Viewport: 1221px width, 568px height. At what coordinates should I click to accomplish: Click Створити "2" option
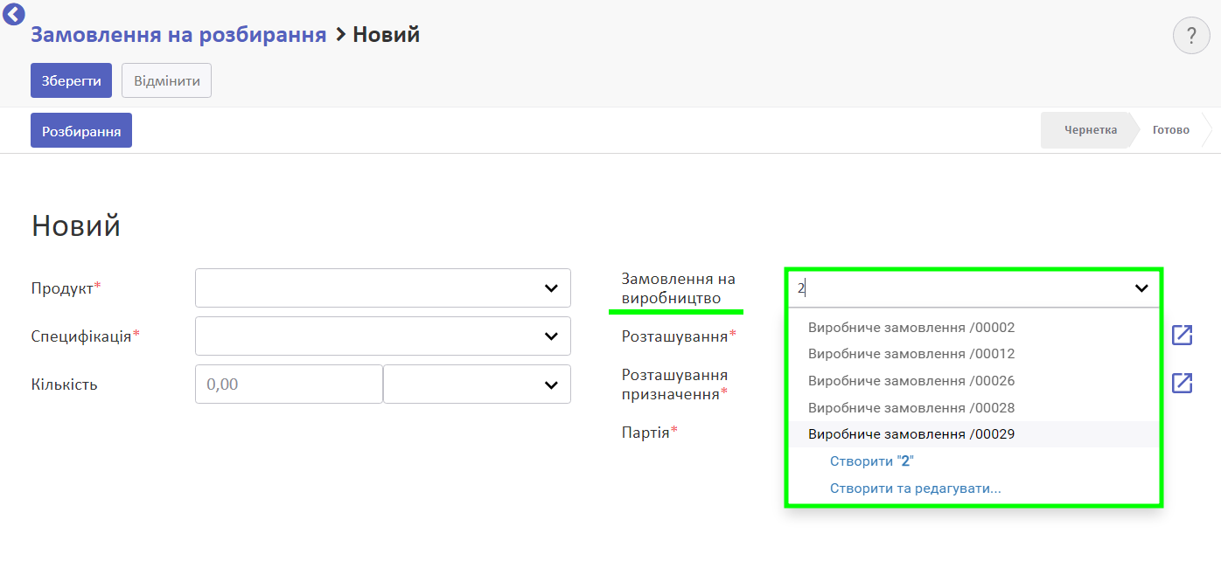coord(871,461)
